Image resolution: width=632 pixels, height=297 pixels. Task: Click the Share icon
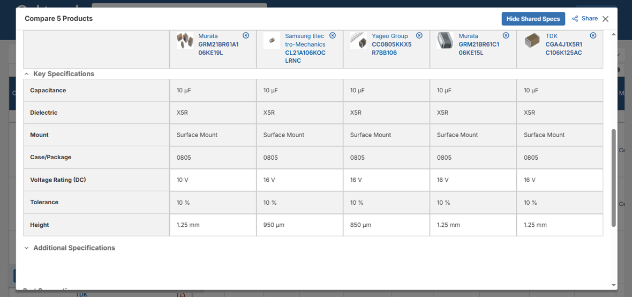575,19
